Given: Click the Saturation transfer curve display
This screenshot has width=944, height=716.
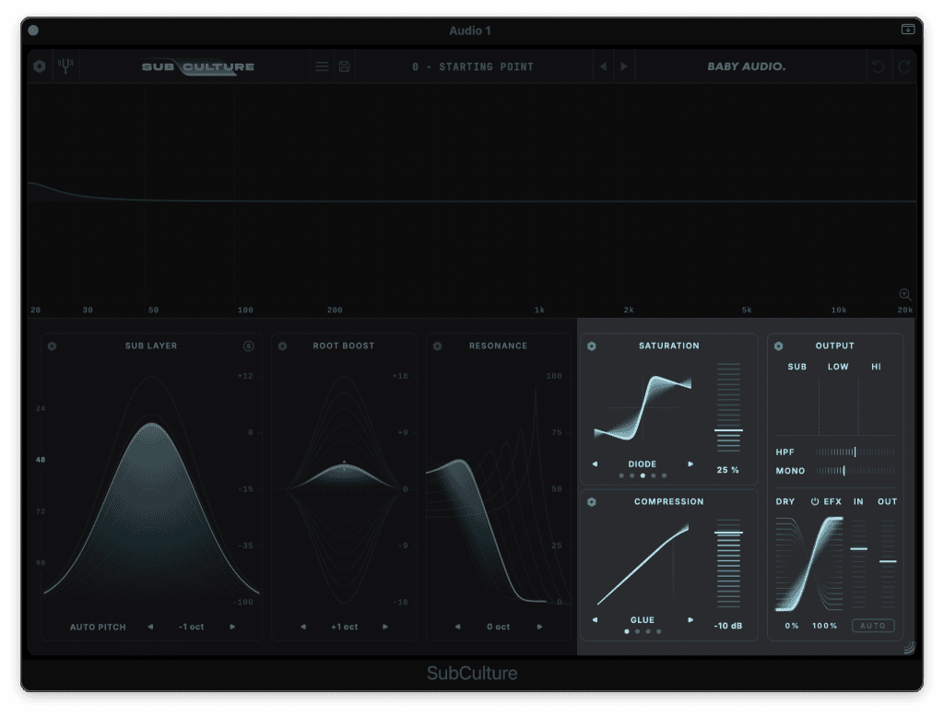Looking at the screenshot, I should click(643, 408).
